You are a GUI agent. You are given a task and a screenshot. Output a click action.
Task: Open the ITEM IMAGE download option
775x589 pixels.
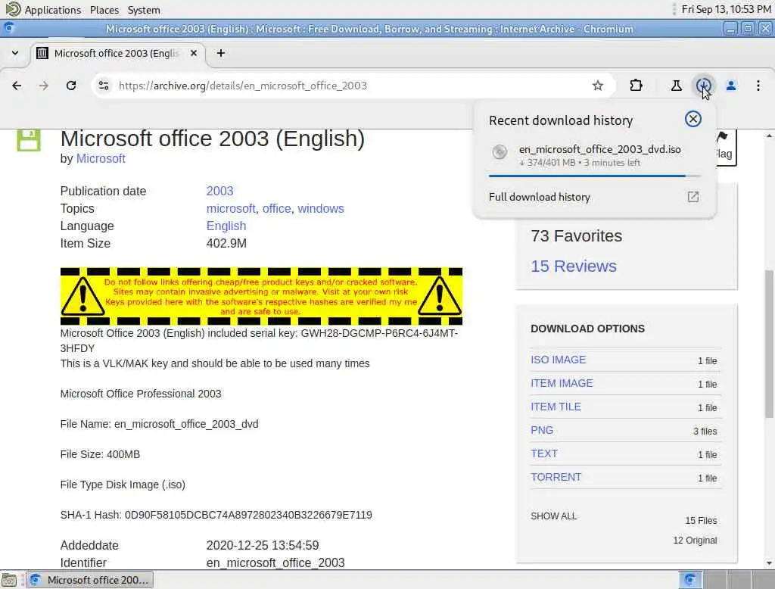[x=562, y=383]
